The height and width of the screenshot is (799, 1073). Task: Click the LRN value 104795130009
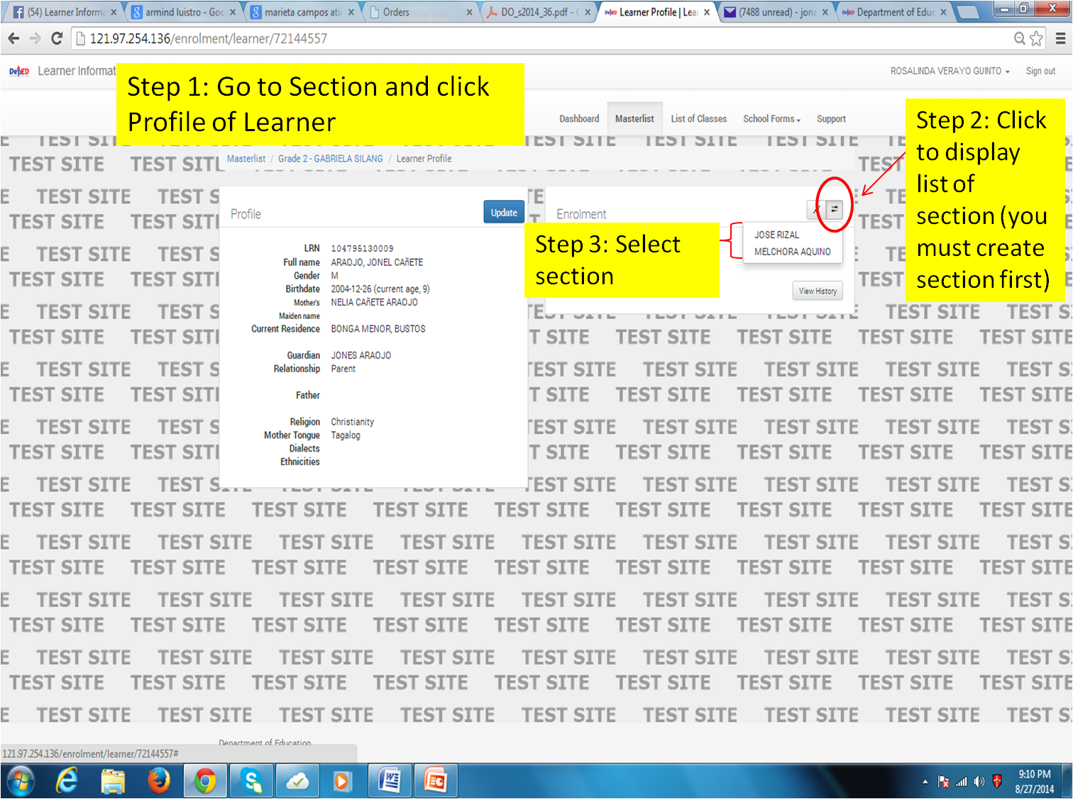[362, 249]
